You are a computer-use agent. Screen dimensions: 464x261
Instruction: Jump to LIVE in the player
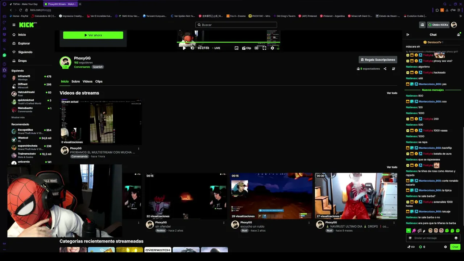(x=217, y=48)
